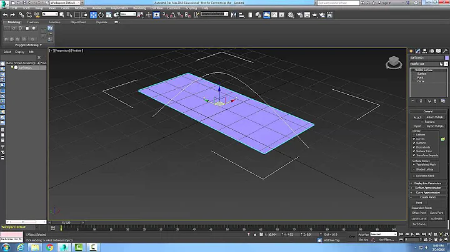
Task: Click Play Animation in playback controls
Action: [412, 235]
